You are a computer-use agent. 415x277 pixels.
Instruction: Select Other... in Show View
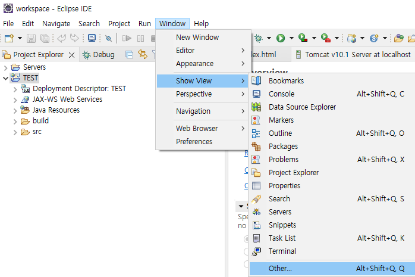pyautogui.click(x=332, y=269)
